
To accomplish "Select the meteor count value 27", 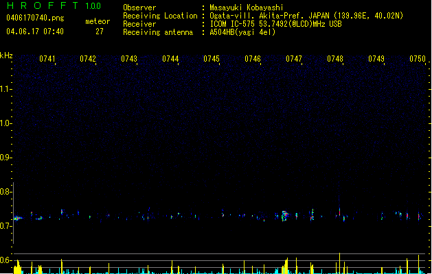I will (x=100, y=32).
